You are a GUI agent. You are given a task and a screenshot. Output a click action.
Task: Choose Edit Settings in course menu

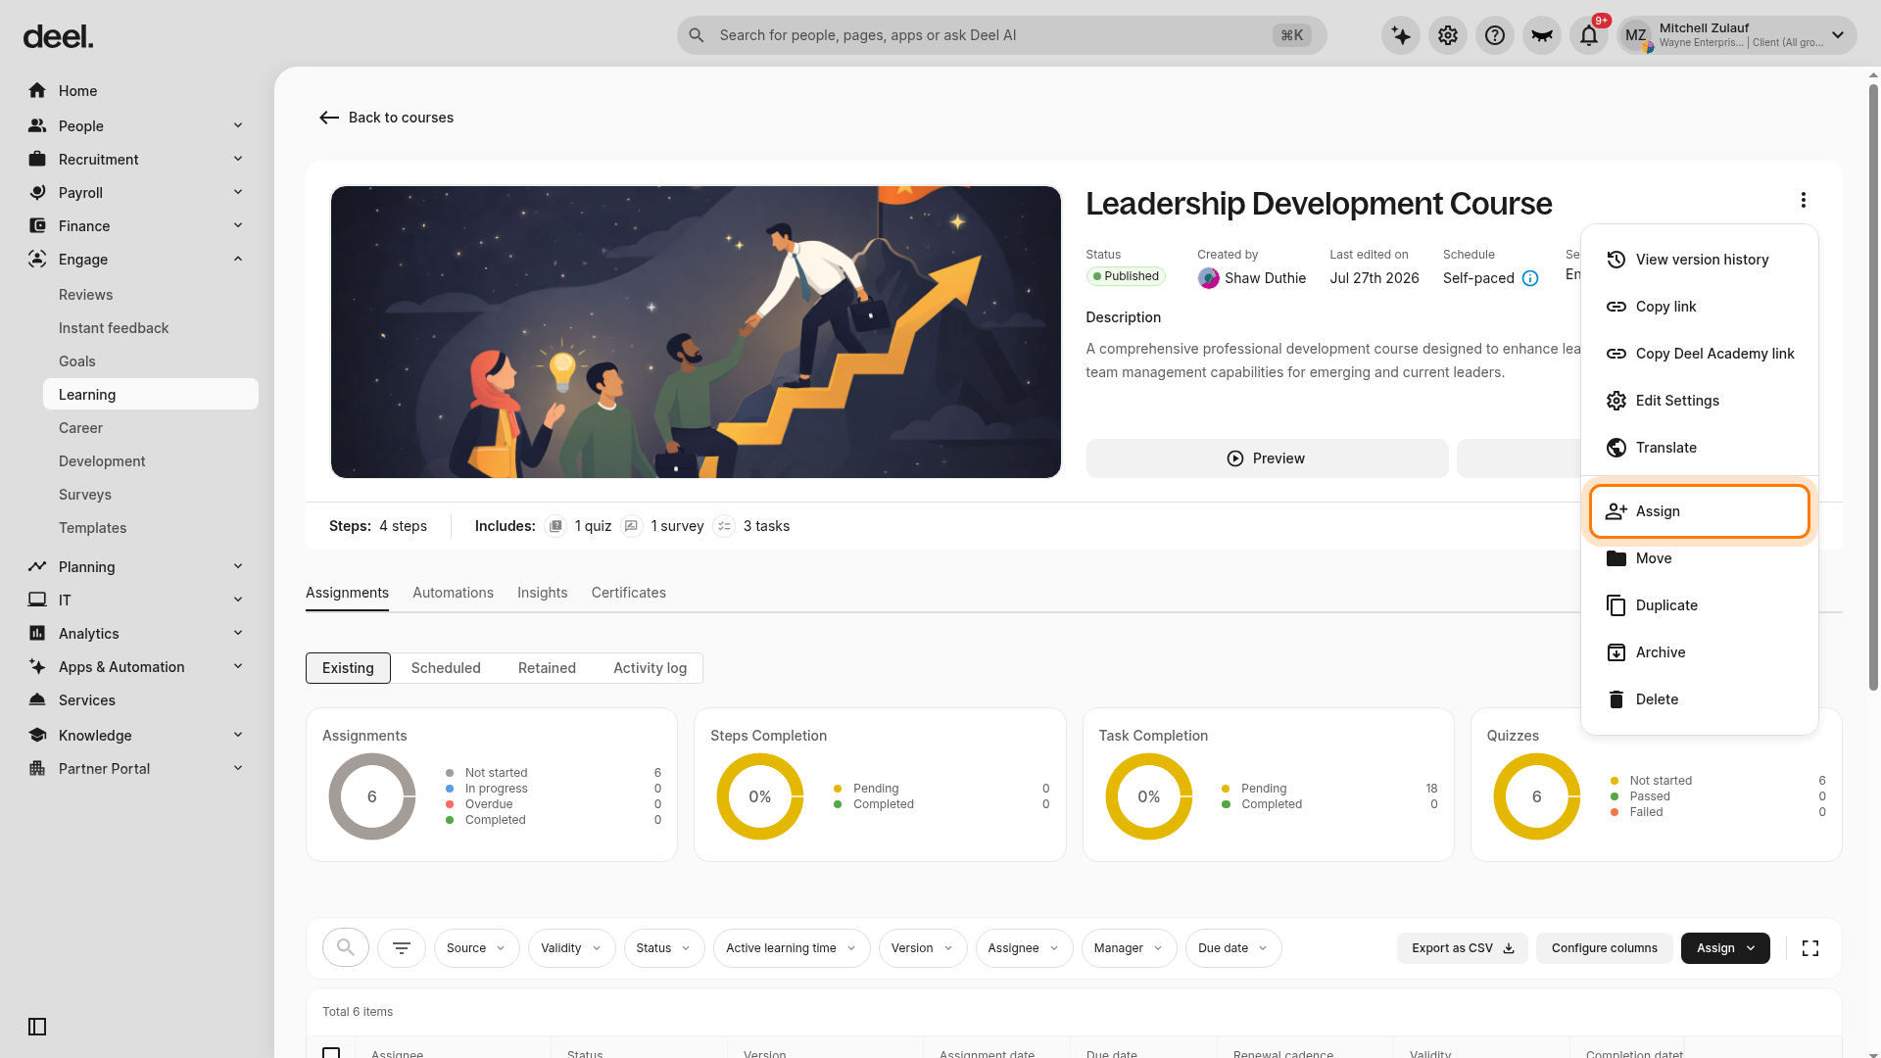coord(1699,401)
